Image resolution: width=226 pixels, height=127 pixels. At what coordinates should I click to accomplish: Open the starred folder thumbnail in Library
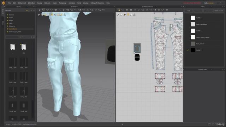tap(24, 47)
